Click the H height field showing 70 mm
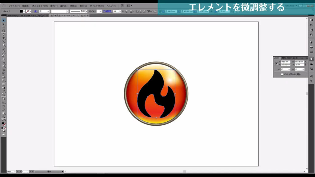315x177 pixels. [x=299, y=65]
